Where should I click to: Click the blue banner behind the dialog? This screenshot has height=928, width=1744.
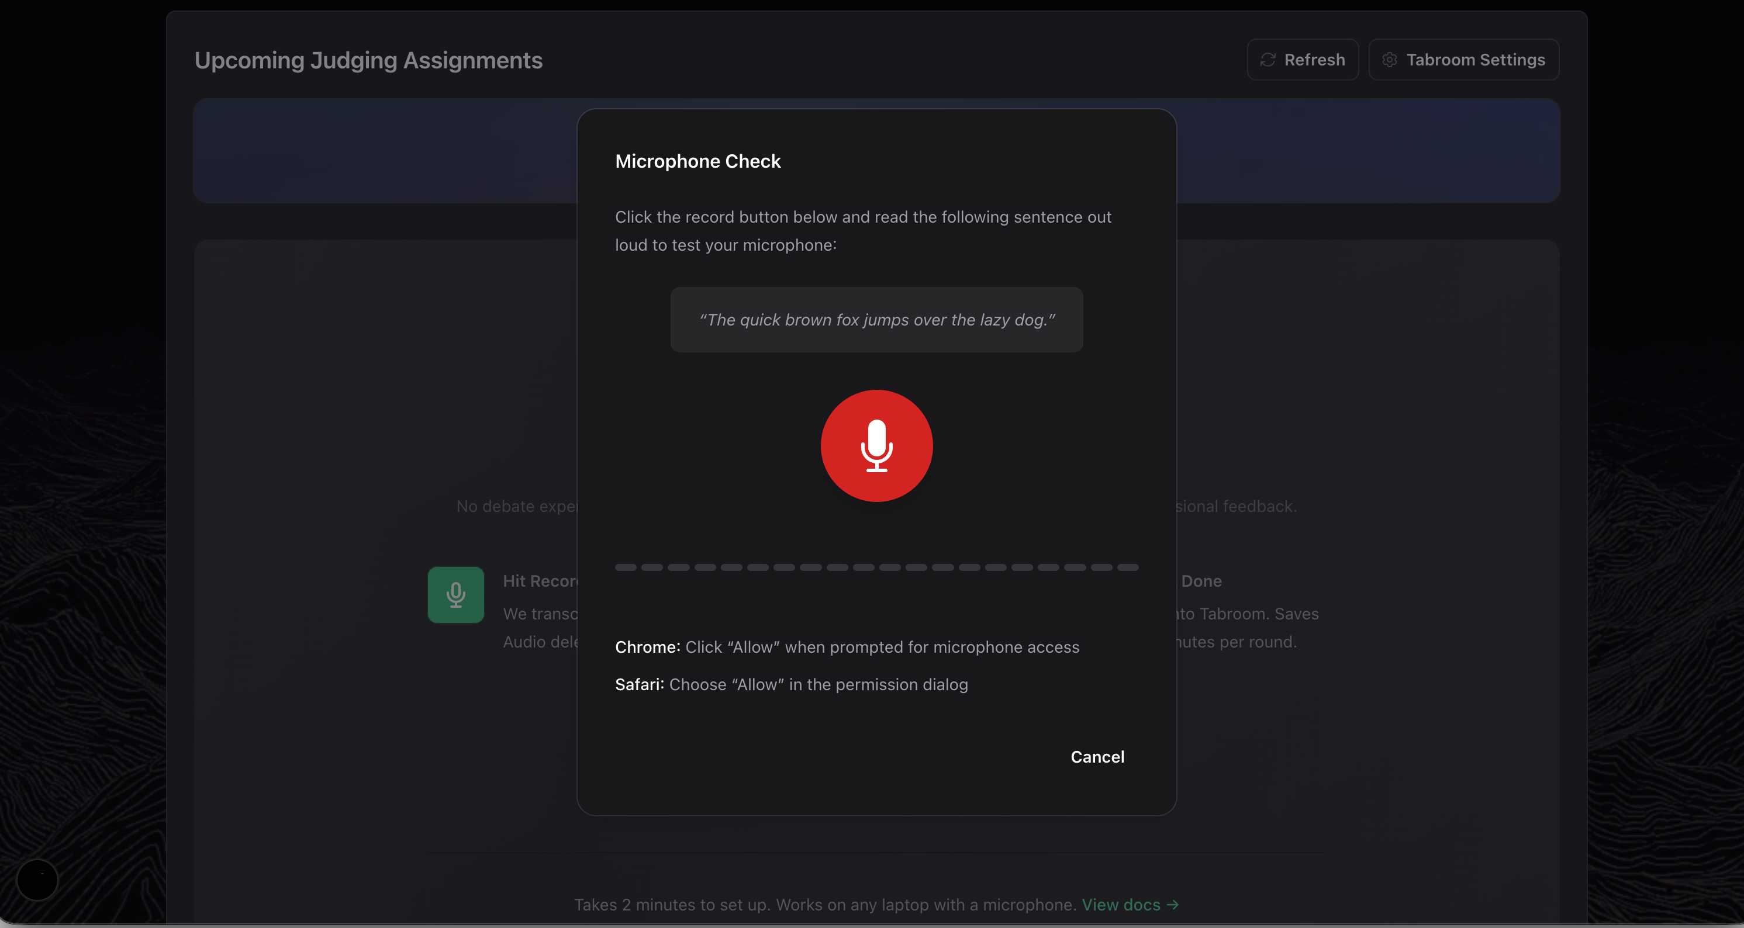click(385, 150)
